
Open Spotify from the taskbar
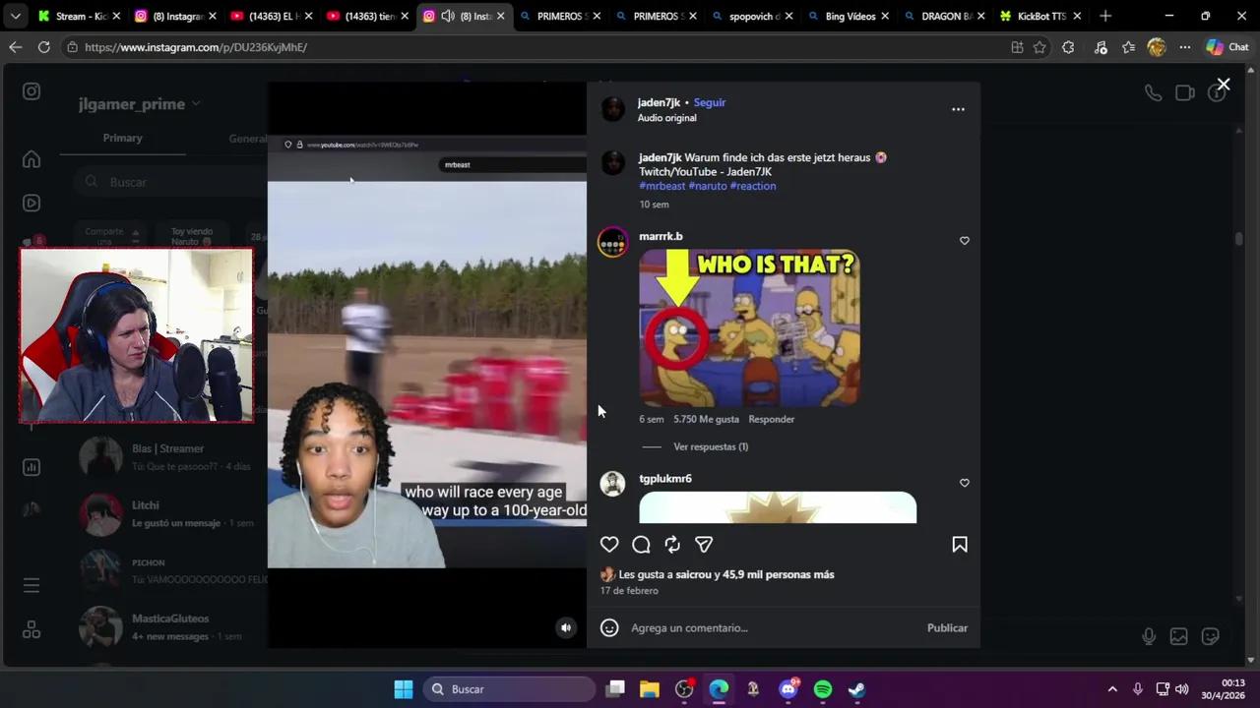coord(823,689)
